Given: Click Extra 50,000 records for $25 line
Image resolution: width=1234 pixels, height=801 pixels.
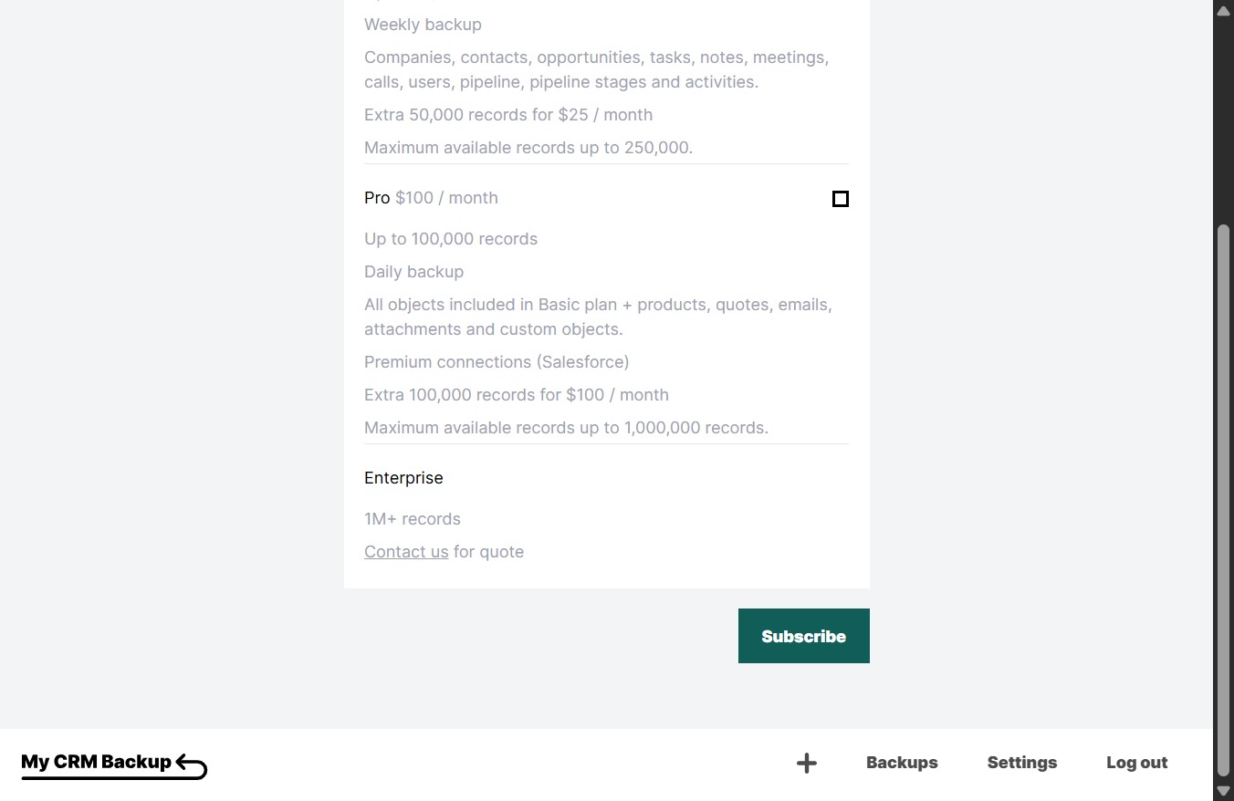Looking at the screenshot, I should (508, 115).
